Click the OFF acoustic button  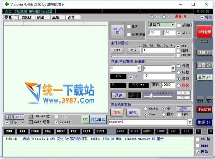pos(183,97)
